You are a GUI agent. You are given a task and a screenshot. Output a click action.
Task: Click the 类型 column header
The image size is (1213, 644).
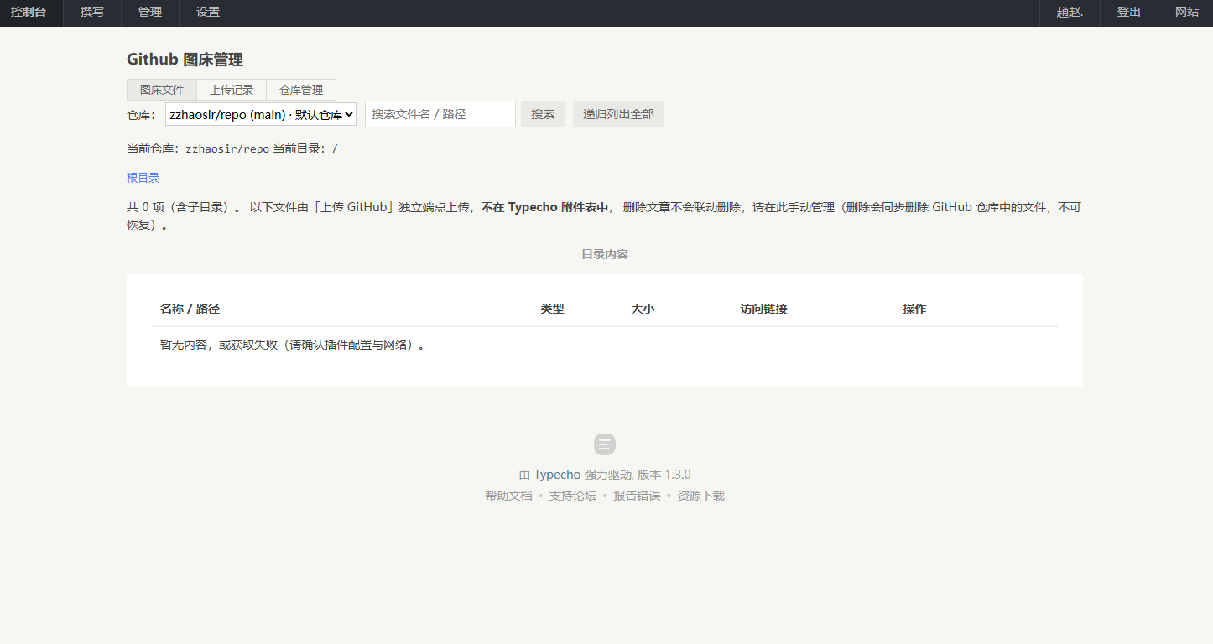[x=552, y=309]
